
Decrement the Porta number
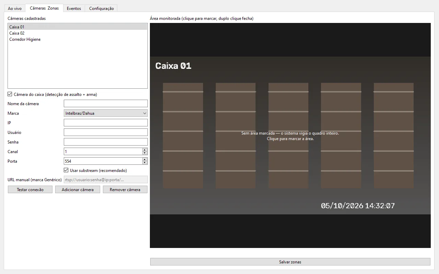click(x=145, y=163)
